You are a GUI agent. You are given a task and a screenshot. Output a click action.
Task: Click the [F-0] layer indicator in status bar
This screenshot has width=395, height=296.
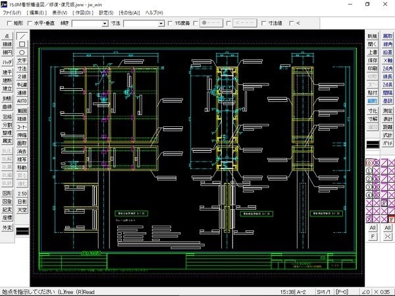point(342,292)
